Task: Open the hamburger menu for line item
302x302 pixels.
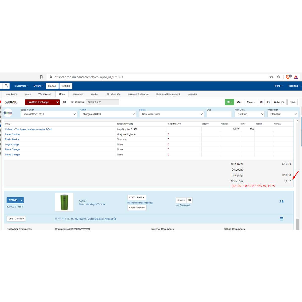Action: (x=281, y=219)
